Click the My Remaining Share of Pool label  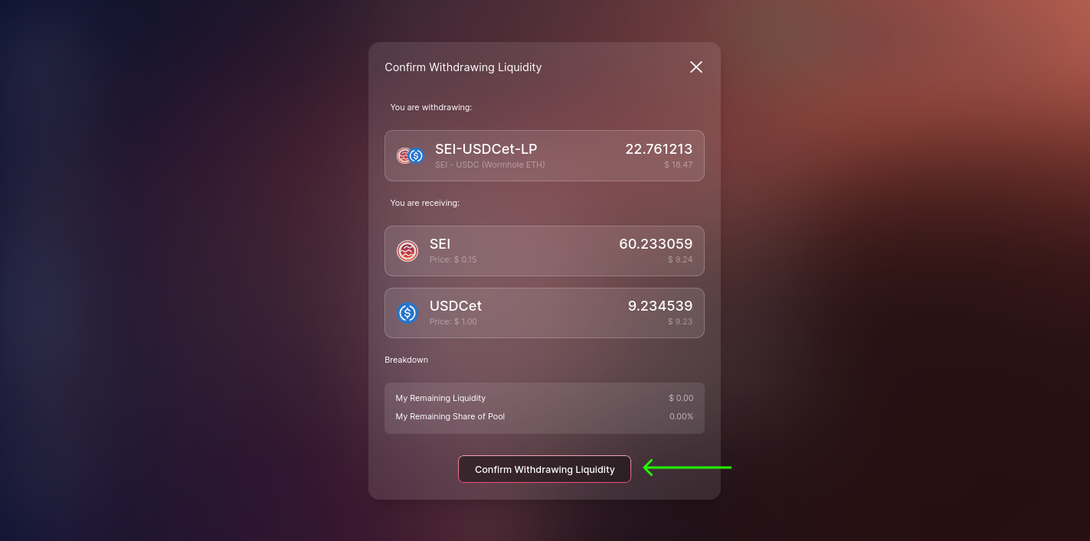450,416
